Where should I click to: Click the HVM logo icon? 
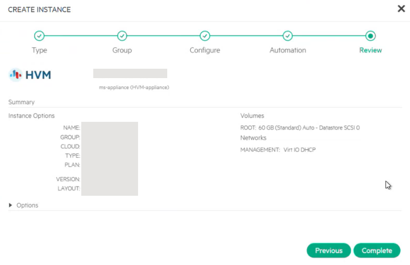[15, 75]
